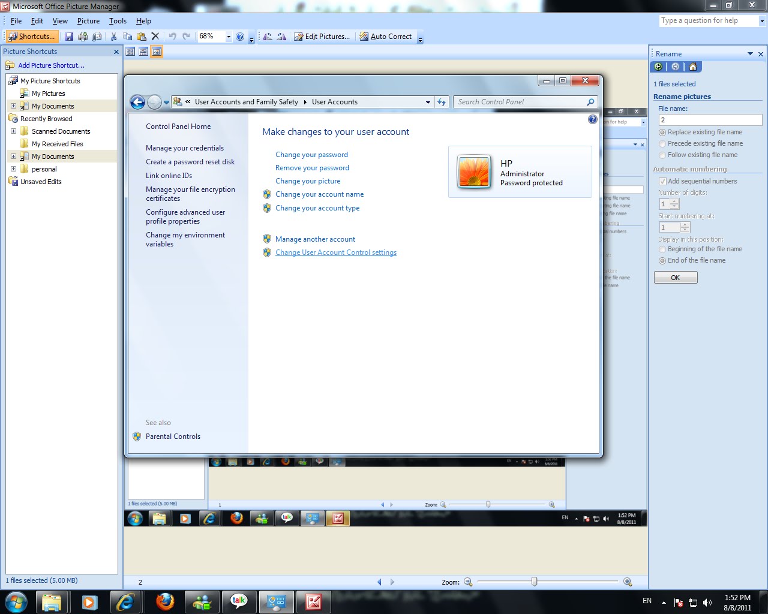
Task: Select Replace existing file name
Action: click(x=662, y=133)
